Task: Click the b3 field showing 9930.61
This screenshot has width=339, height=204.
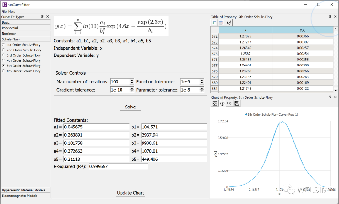Action: click(174, 143)
